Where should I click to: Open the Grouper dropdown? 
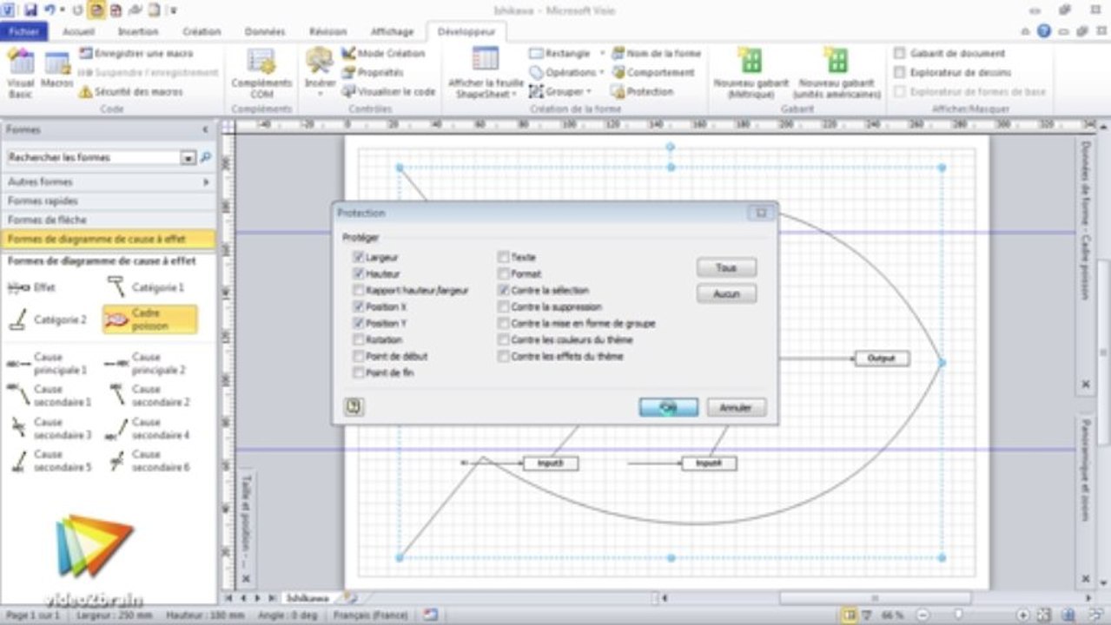(588, 91)
